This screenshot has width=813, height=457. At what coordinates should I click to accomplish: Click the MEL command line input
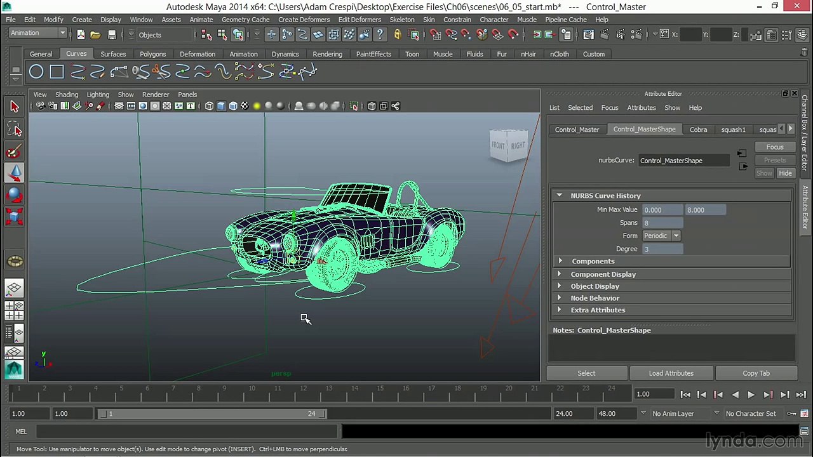click(186, 432)
